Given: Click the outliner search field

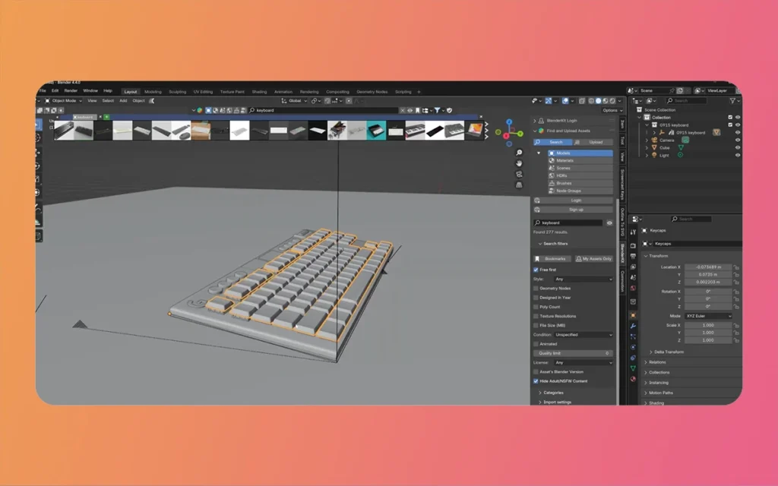Looking at the screenshot, I should [x=686, y=101].
